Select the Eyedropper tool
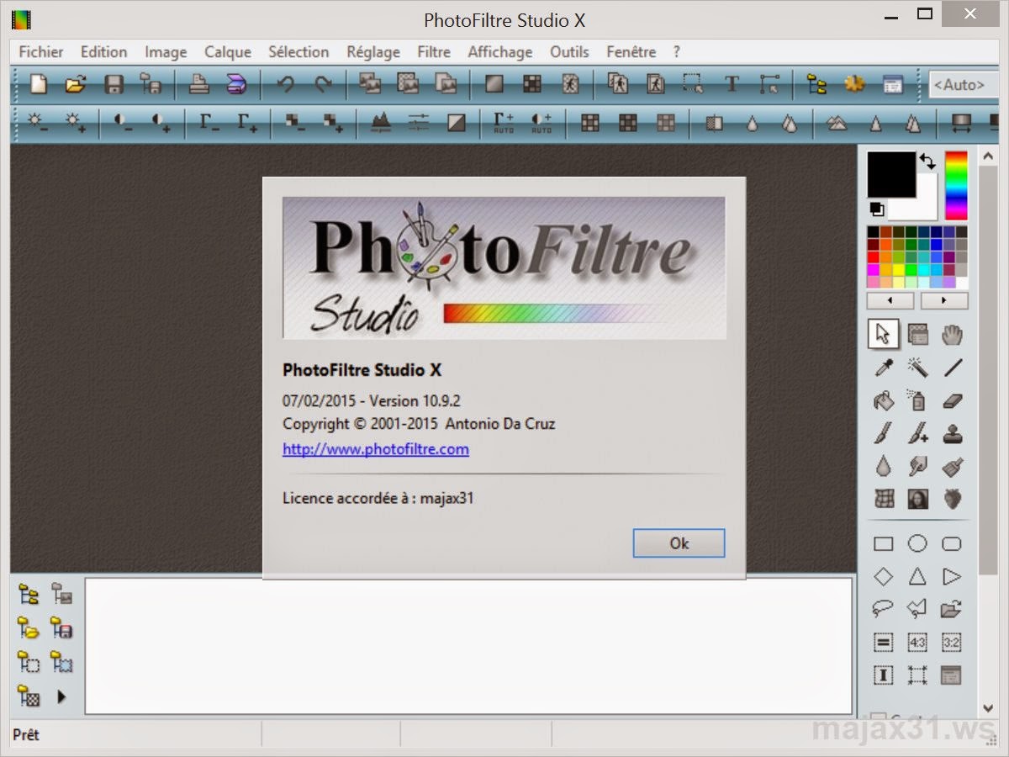This screenshot has width=1009, height=757. 883,368
